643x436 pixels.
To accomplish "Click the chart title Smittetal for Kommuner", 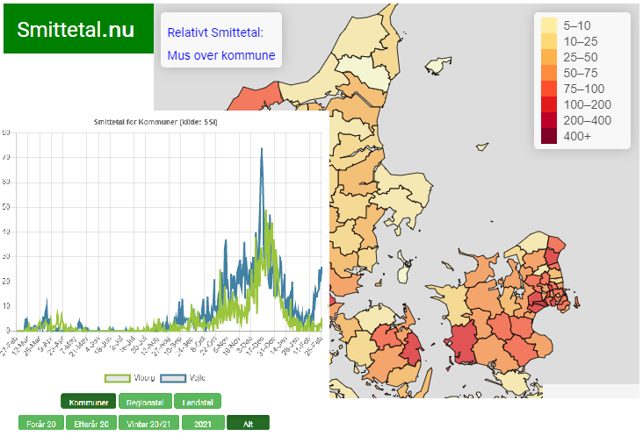I will tap(155, 122).
